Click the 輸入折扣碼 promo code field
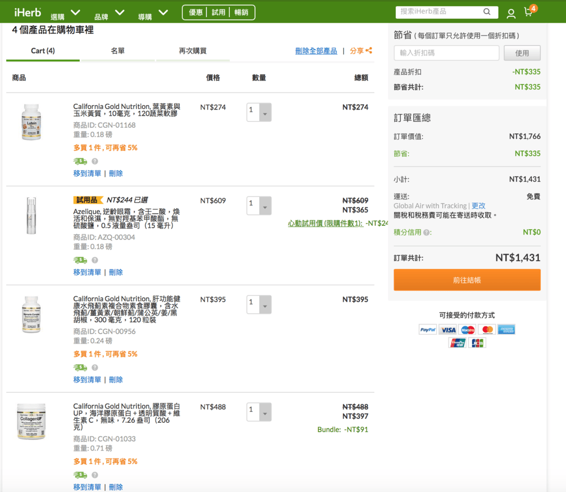The image size is (566, 492). click(447, 53)
